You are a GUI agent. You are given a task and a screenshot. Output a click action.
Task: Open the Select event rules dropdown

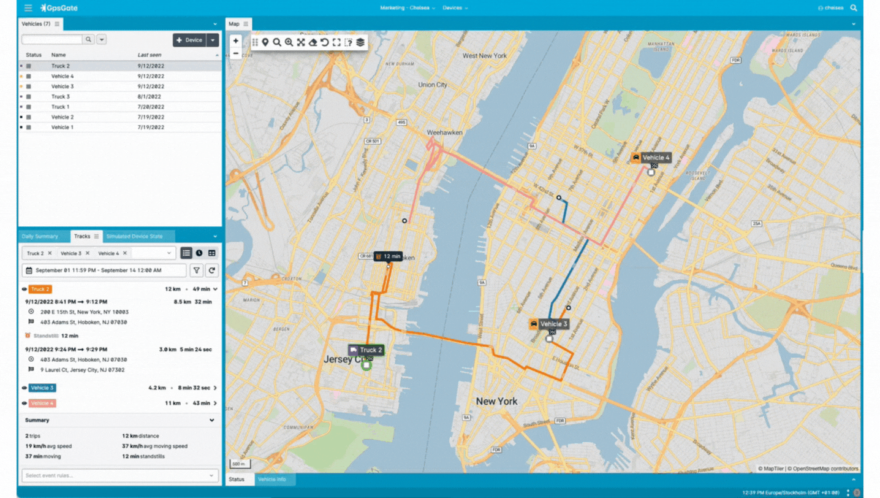[x=119, y=475]
